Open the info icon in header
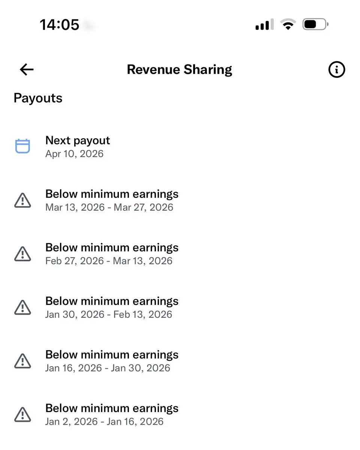360x450 pixels. pos(336,69)
